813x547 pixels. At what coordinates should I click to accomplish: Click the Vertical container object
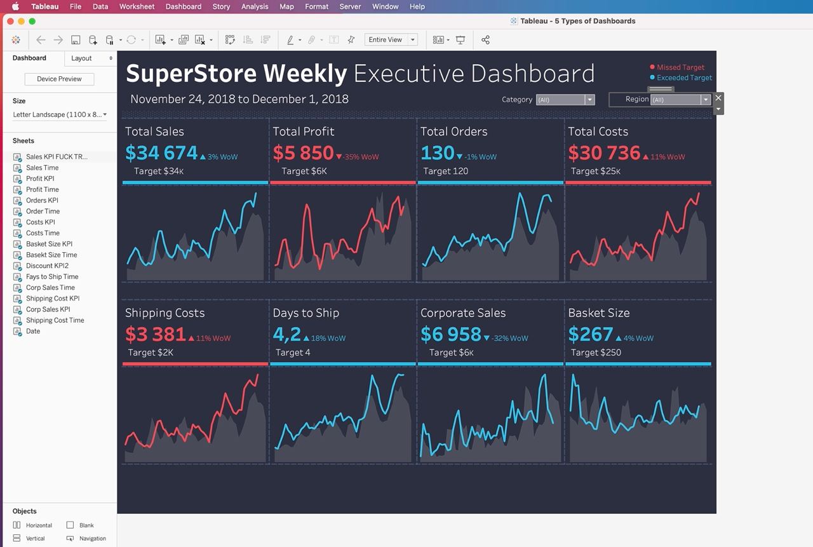29,538
